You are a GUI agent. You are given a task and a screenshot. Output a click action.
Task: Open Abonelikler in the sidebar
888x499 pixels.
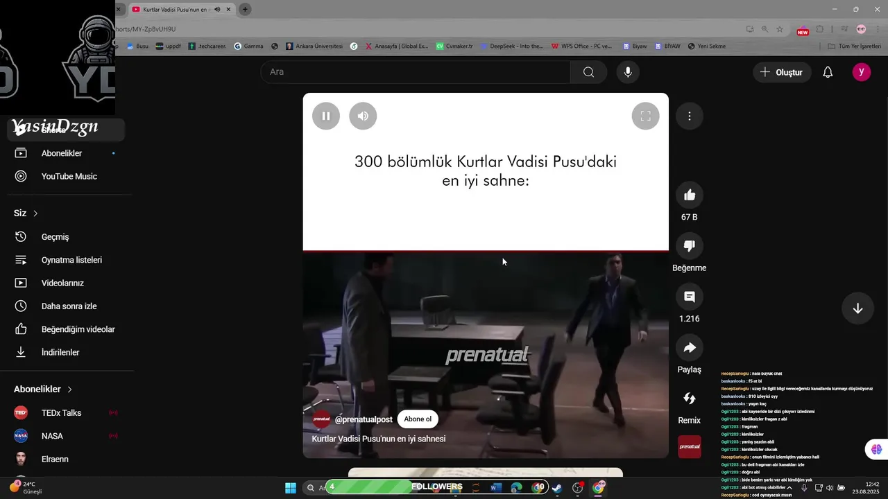[67, 153]
